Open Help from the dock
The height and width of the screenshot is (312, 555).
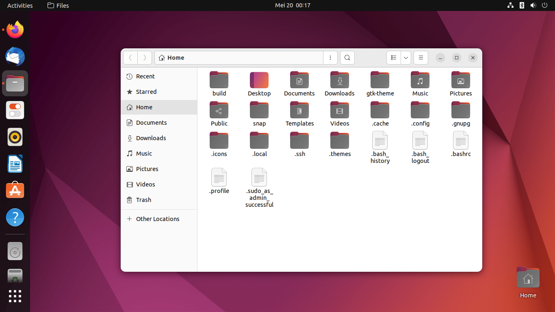click(x=15, y=217)
